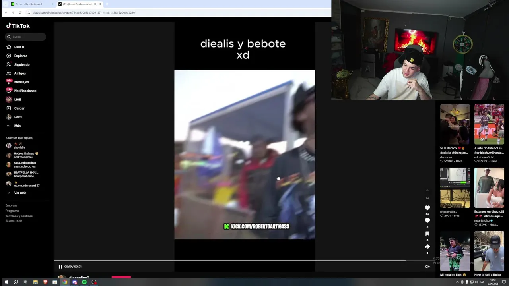
Task: Click the maarta_diaz username
Action: click(x=482, y=220)
